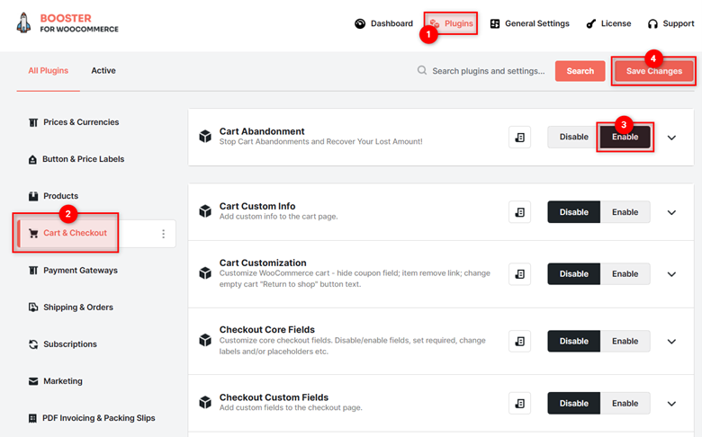Enable the Cart Custom Info plugin
This screenshot has height=437, width=702.
625,212
